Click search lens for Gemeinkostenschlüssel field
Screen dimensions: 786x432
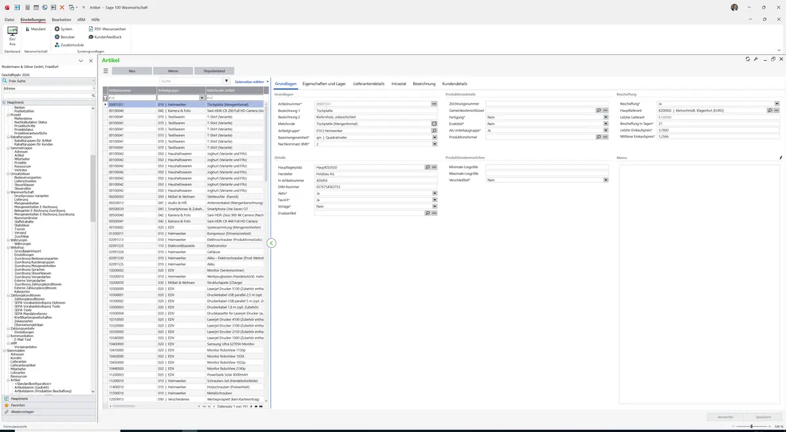tap(598, 111)
